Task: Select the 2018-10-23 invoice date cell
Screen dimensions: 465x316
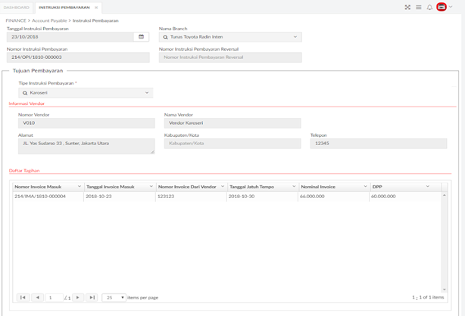Action: 120,197
